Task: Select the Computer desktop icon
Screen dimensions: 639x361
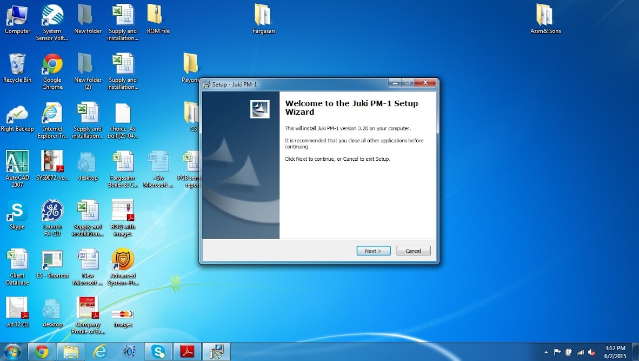Action: pos(17,19)
